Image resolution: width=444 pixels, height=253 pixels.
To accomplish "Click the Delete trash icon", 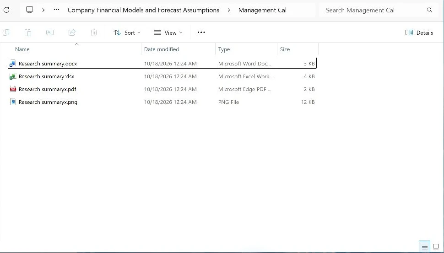I will 94,32.
